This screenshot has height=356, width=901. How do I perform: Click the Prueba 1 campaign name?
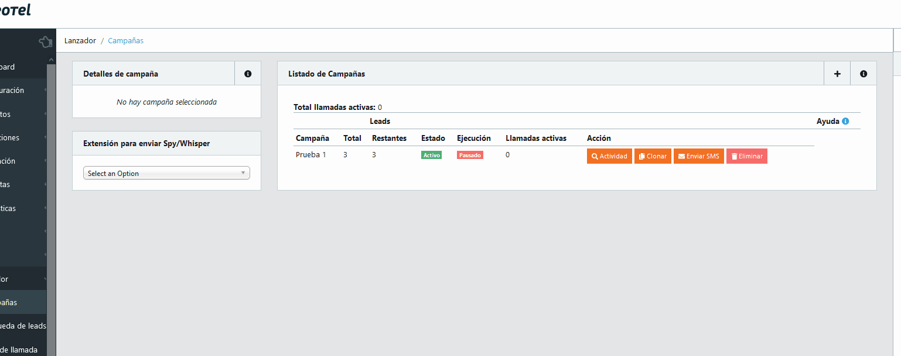point(310,155)
